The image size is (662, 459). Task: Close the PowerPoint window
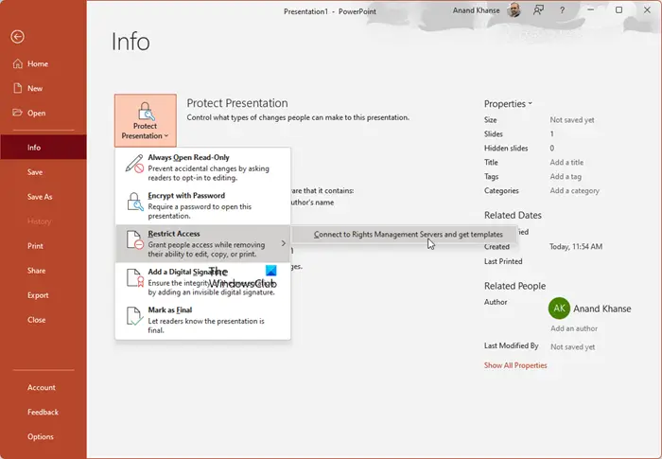tap(647, 9)
